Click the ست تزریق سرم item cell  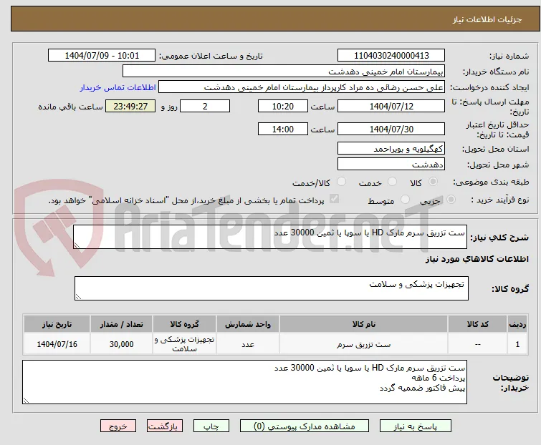364,344
